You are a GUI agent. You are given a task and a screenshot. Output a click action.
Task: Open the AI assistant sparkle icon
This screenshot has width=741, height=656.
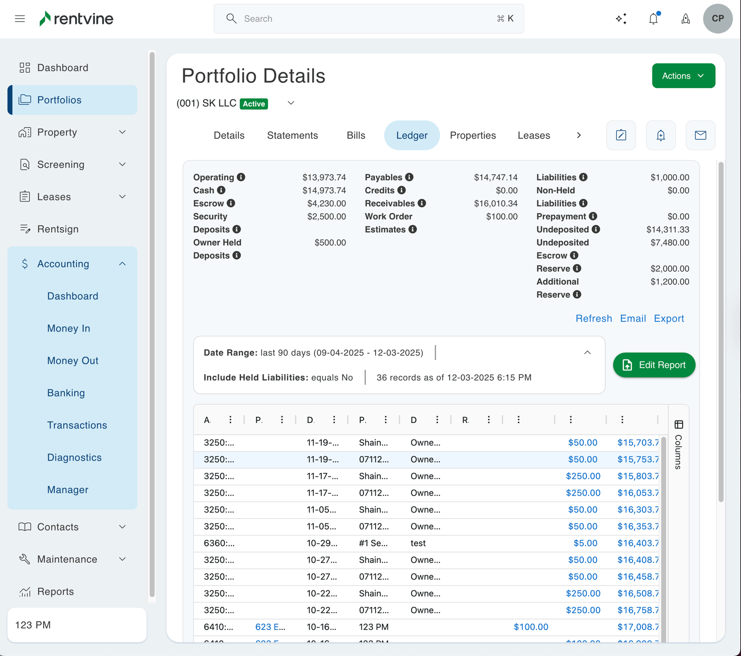621,18
